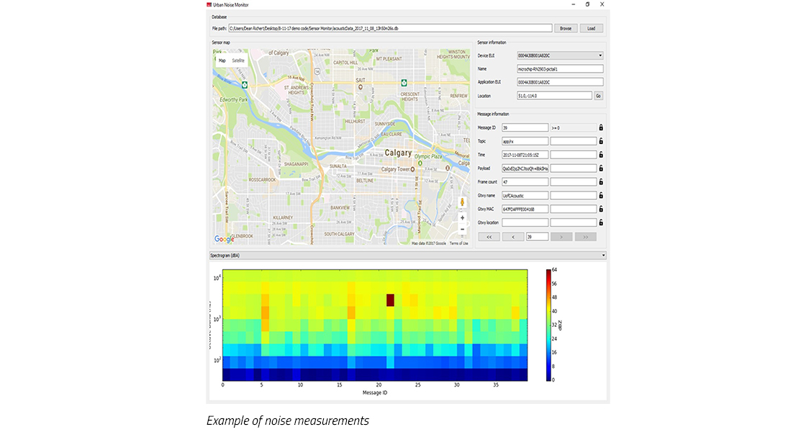Click the Olympic Plaza green marker
The height and width of the screenshot is (432, 806).
(x=420, y=163)
